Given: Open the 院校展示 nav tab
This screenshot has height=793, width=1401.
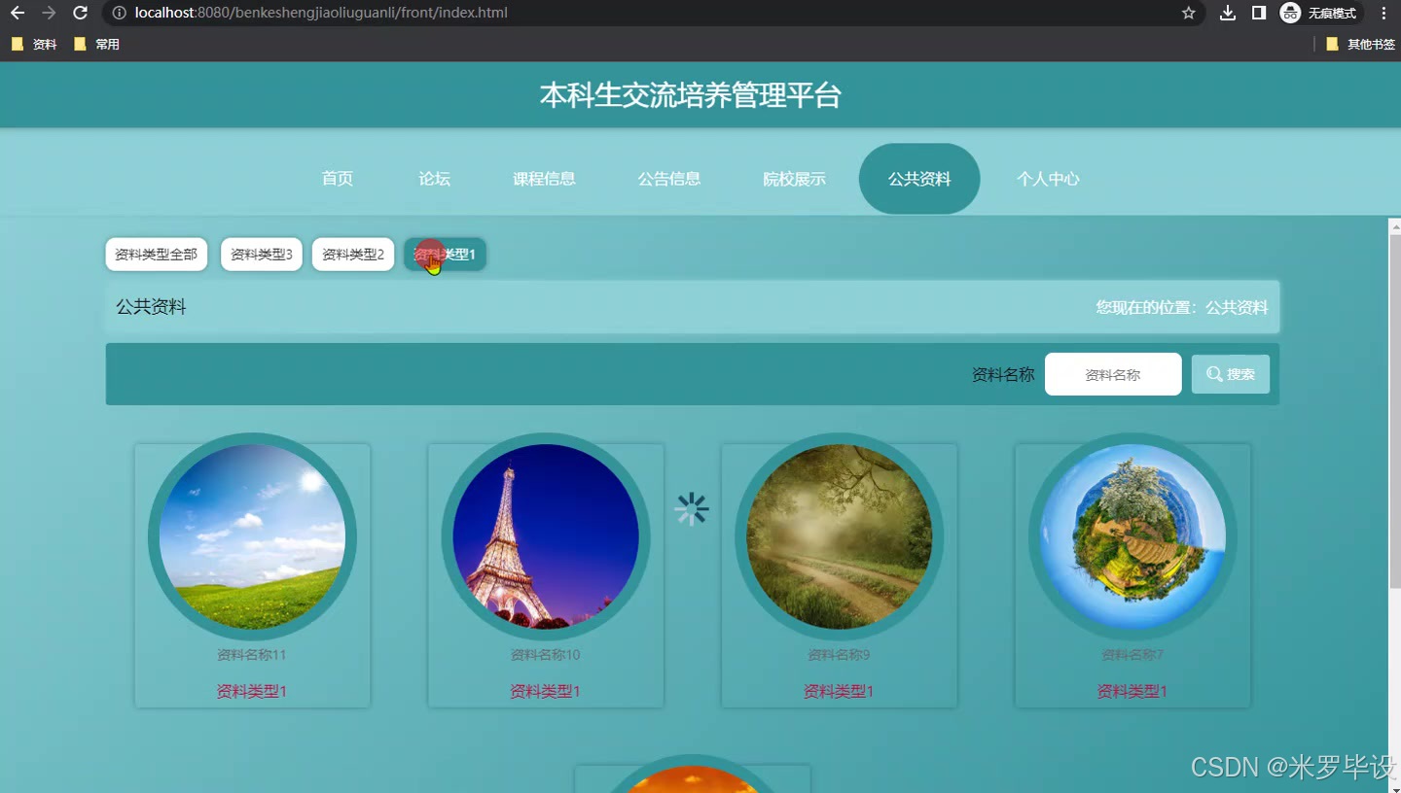Looking at the screenshot, I should coord(794,179).
